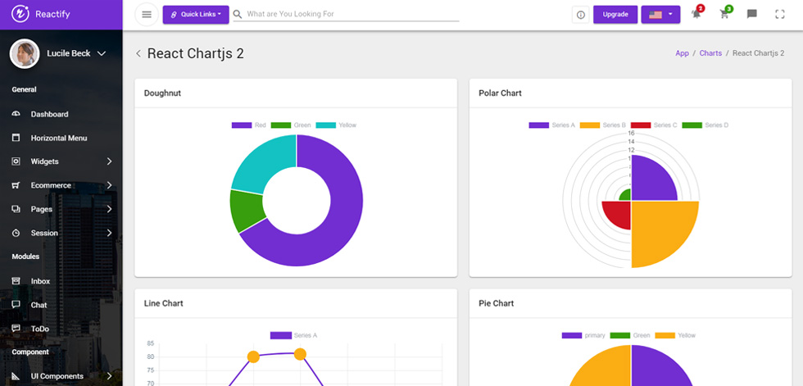Click the Horizontal Menu sidebar icon
The height and width of the screenshot is (386, 803).
(x=16, y=138)
